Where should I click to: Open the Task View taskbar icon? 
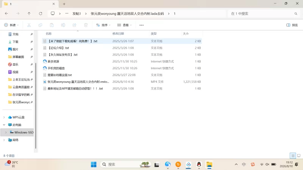point(157,165)
